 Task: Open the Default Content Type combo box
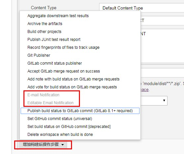point(141,8)
